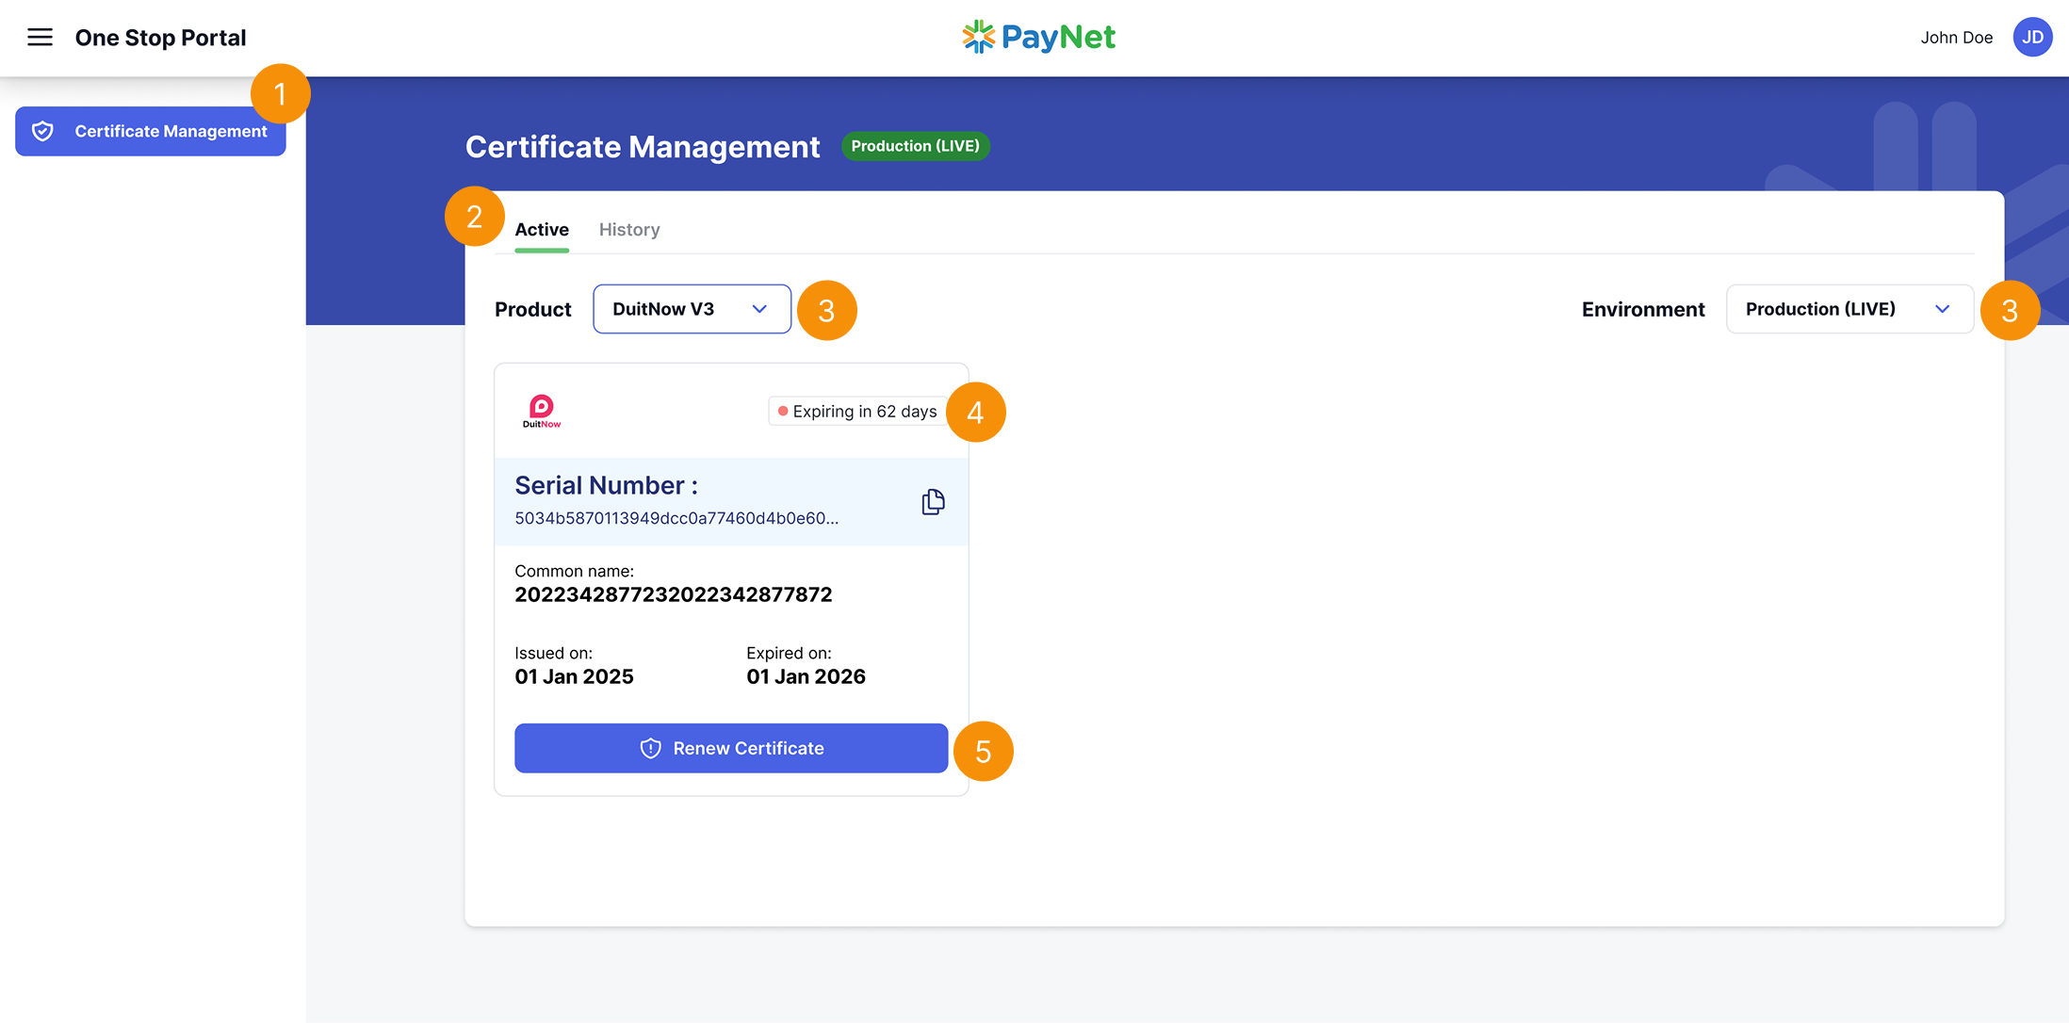2069x1023 pixels.
Task: Open the hamburger navigation menu
Action: click(40, 37)
